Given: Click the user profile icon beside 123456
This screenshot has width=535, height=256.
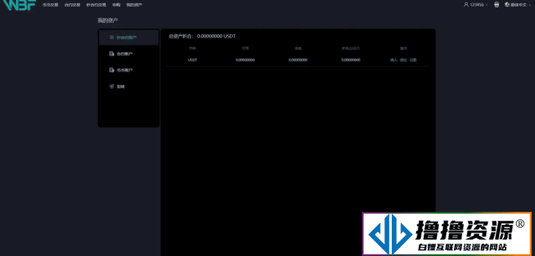Looking at the screenshot, I should (x=466, y=5).
